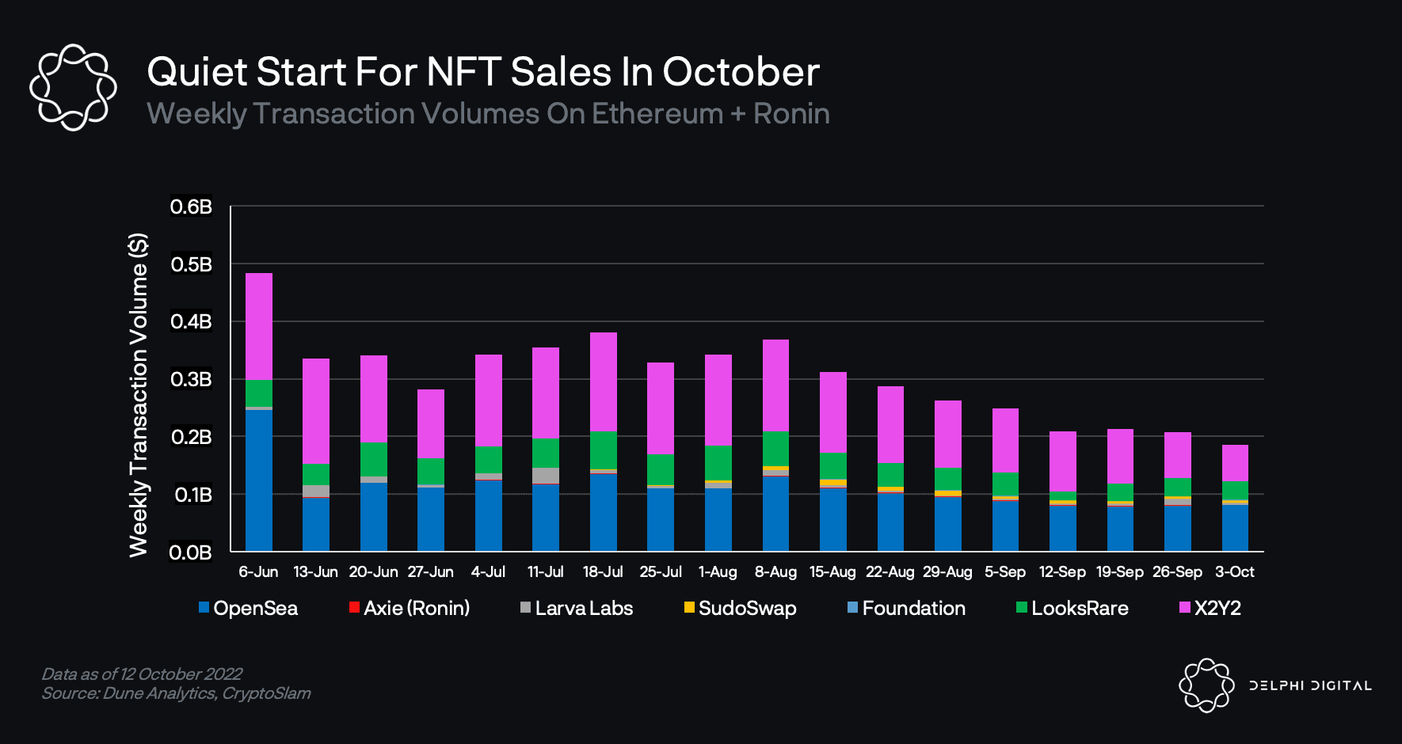Click the light-blue Foundation legend swatch
This screenshot has width=1402, height=744.
pyautogui.click(x=852, y=608)
